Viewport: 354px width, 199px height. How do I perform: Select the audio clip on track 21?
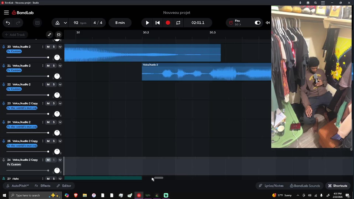click(x=207, y=72)
